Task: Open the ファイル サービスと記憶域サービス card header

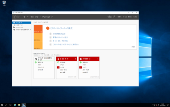Action: (44, 59)
